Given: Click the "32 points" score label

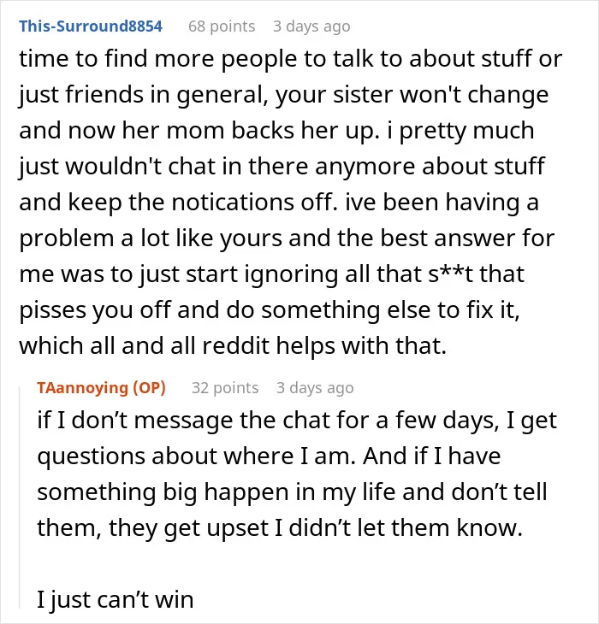Looking at the screenshot, I should (225, 387).
